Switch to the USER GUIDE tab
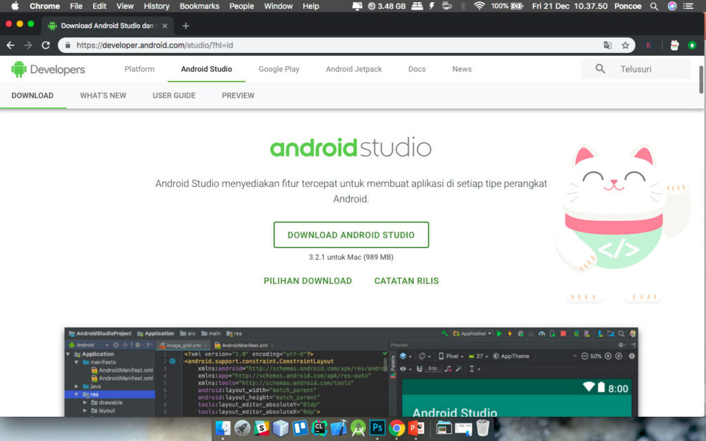The height and width of the screenshot is (441, 706). click(174, 95)
